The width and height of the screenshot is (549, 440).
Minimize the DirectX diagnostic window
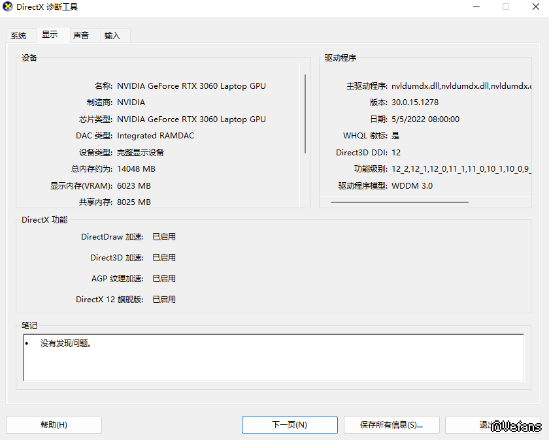click(x=476, y=7)
